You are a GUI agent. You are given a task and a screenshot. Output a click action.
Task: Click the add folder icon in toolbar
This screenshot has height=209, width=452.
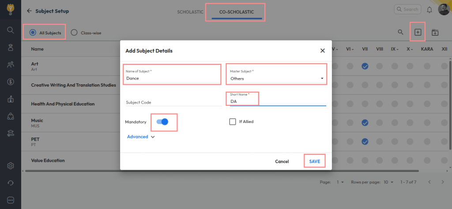click(435, 32)
